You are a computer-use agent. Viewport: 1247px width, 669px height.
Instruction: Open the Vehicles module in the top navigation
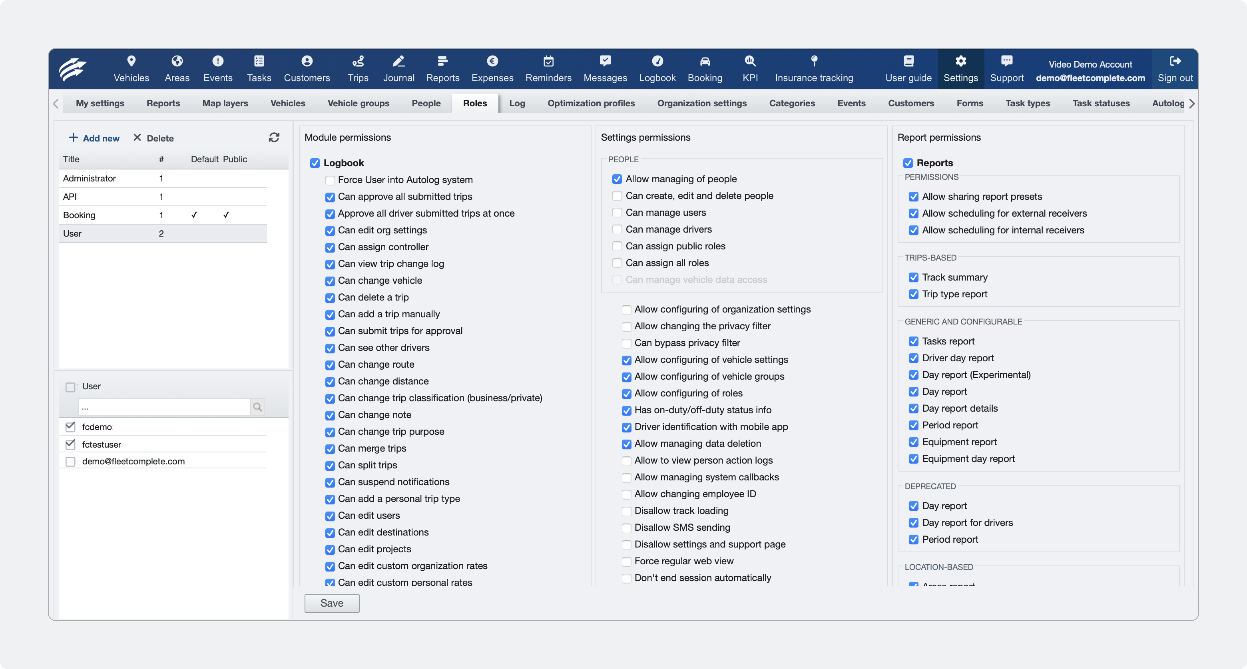tap(131, 68)
